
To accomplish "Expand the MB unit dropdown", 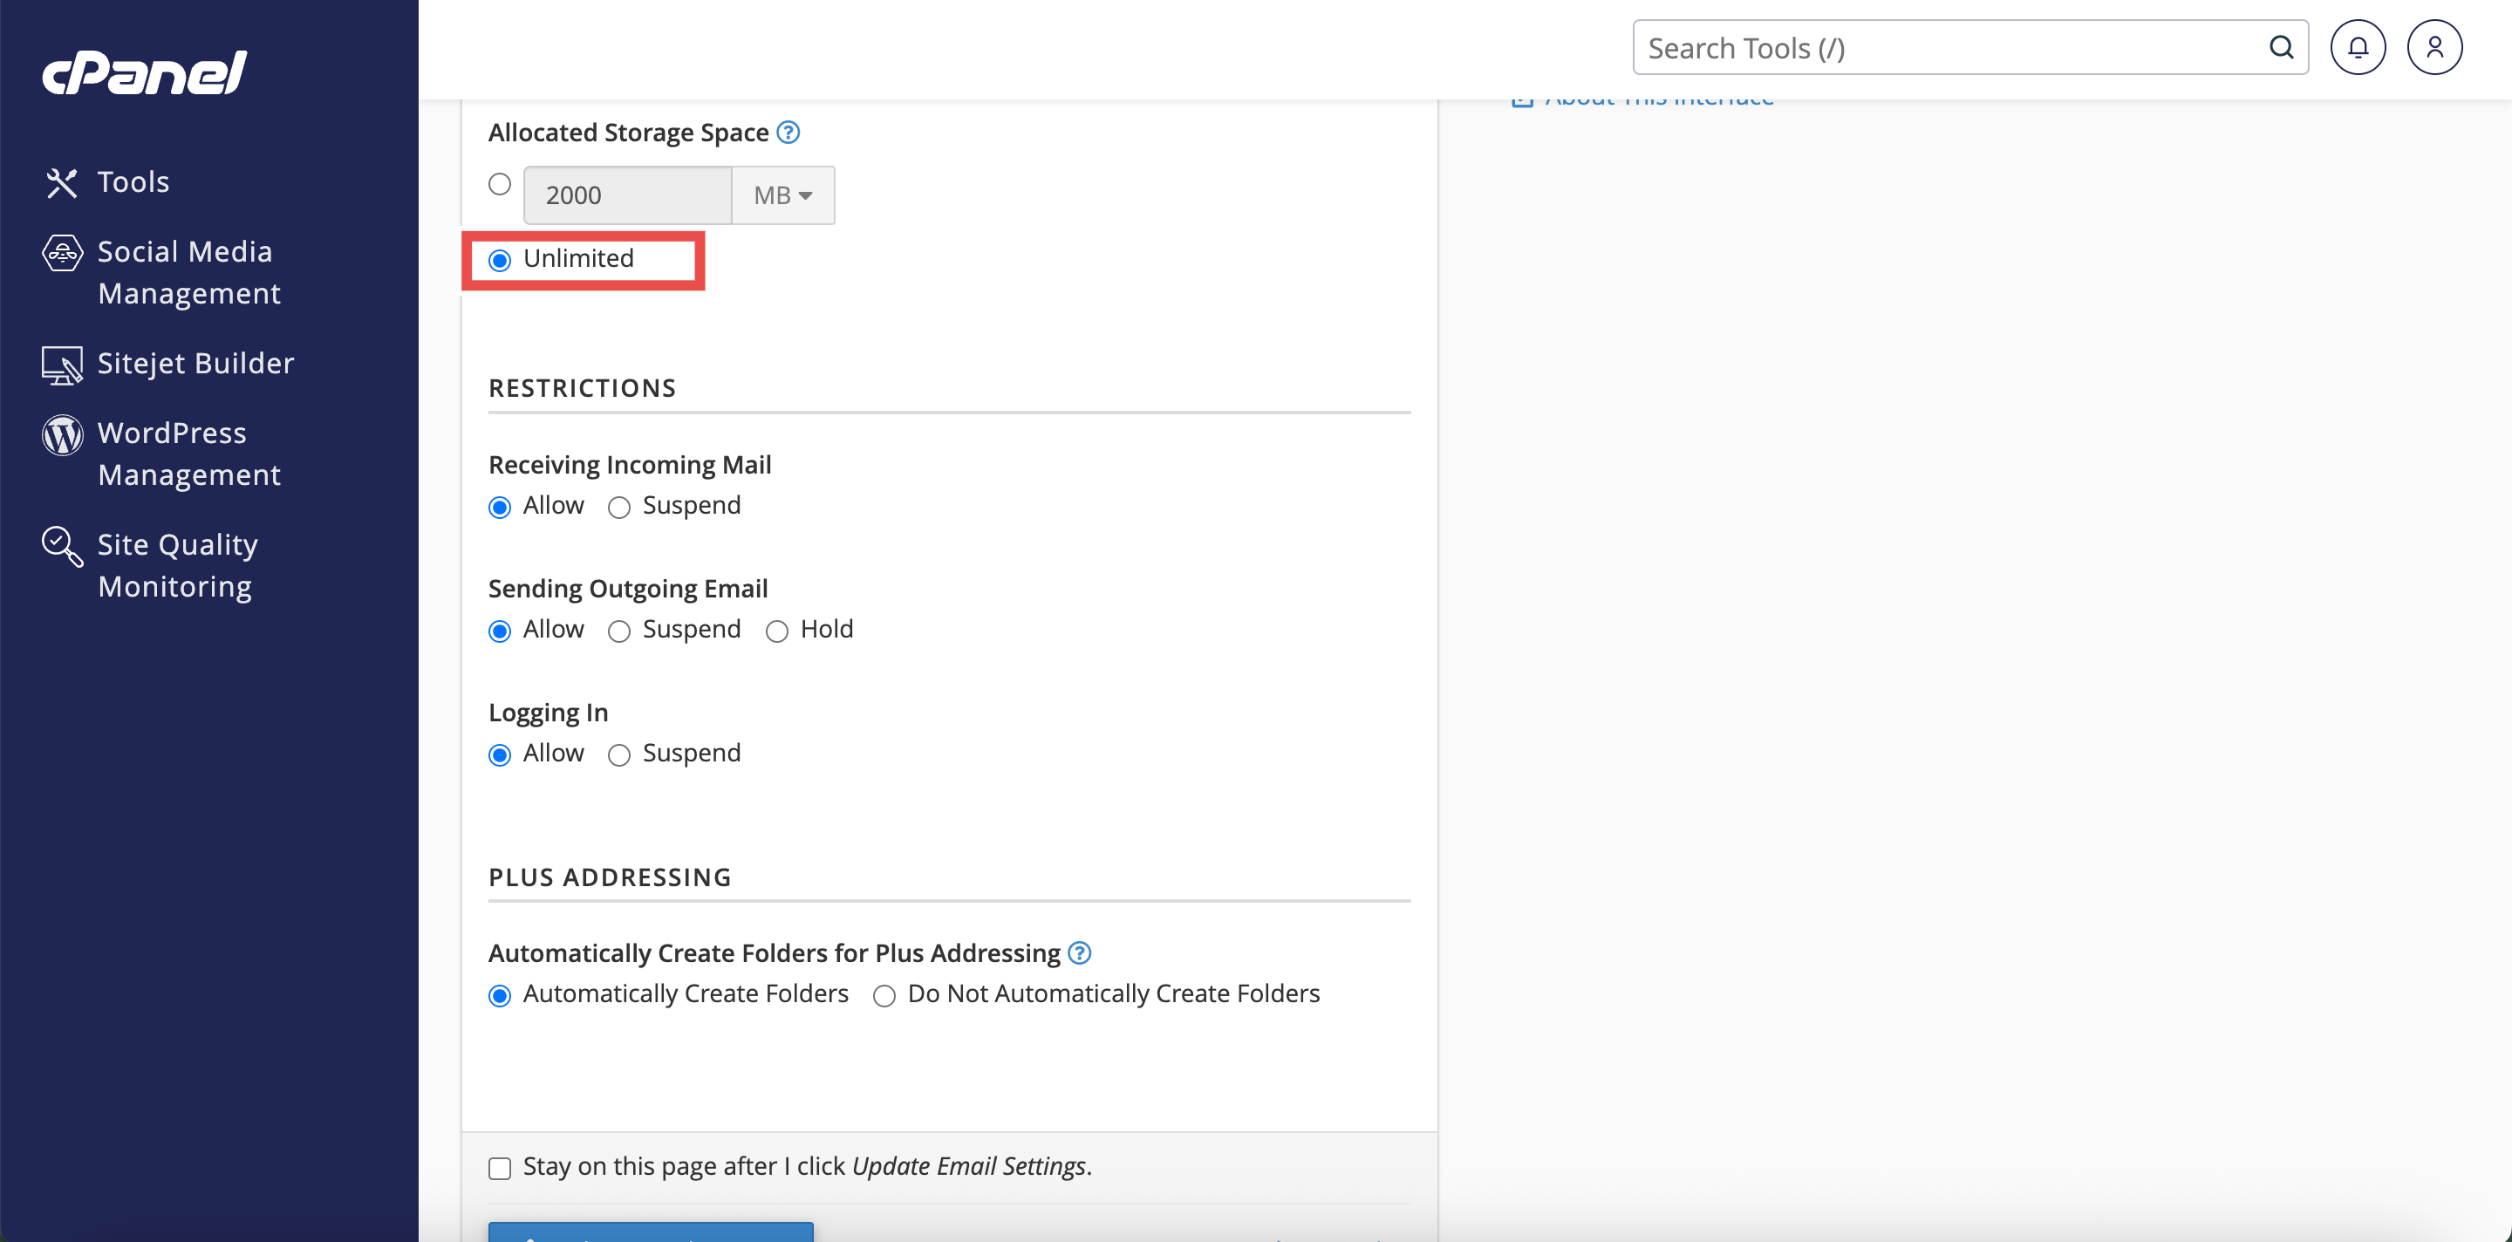I will (782, 195).
